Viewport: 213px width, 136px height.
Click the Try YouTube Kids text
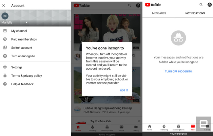tap(101, 121)
